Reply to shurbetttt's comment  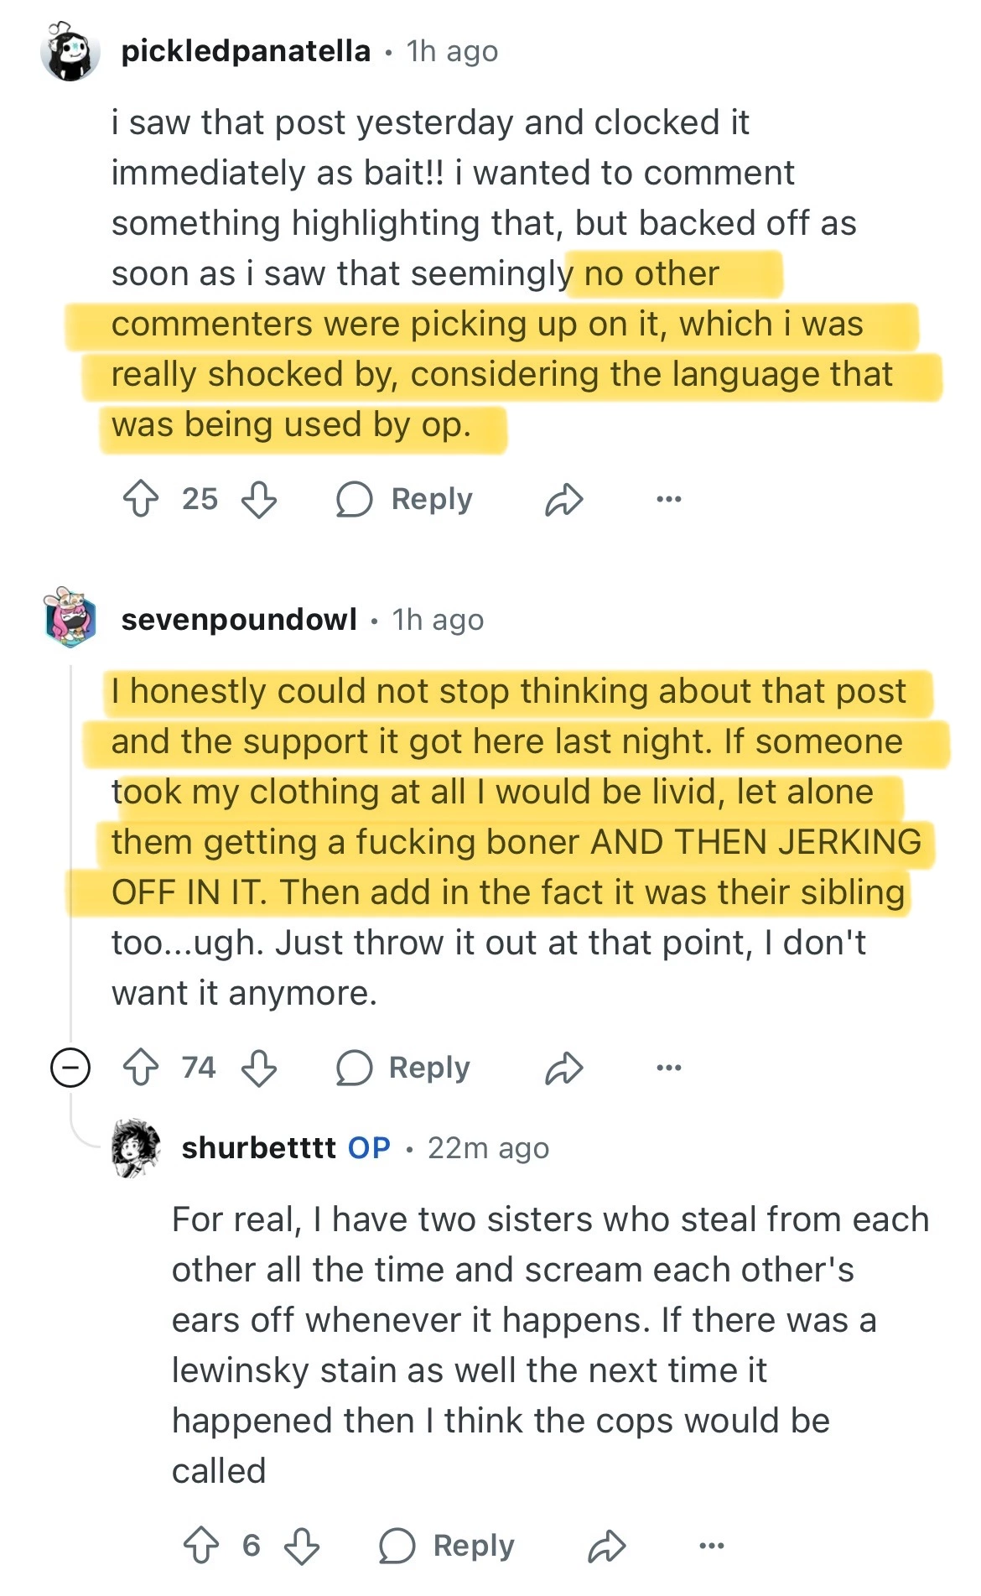coord(446,1547)
